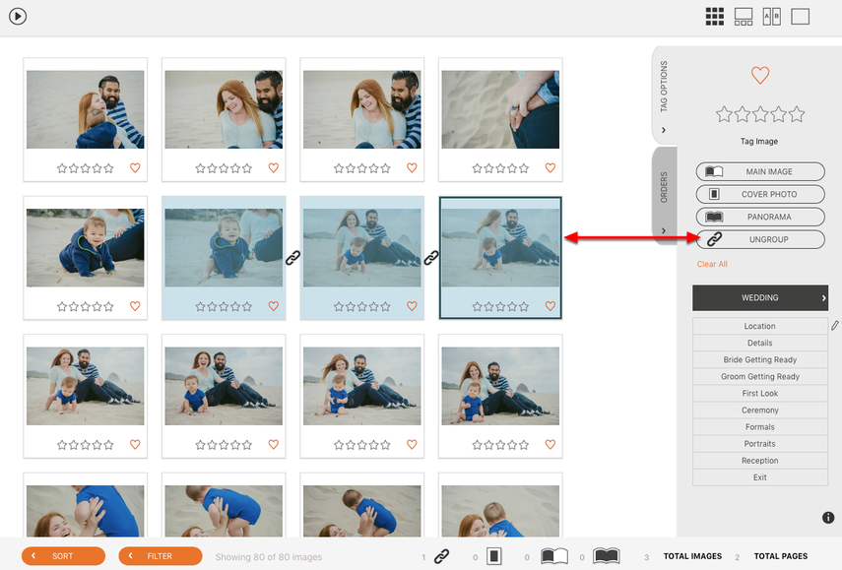Switch to the thumbnail grid view
The width and height of the screenshot is (842, 570).
point(714,17)
